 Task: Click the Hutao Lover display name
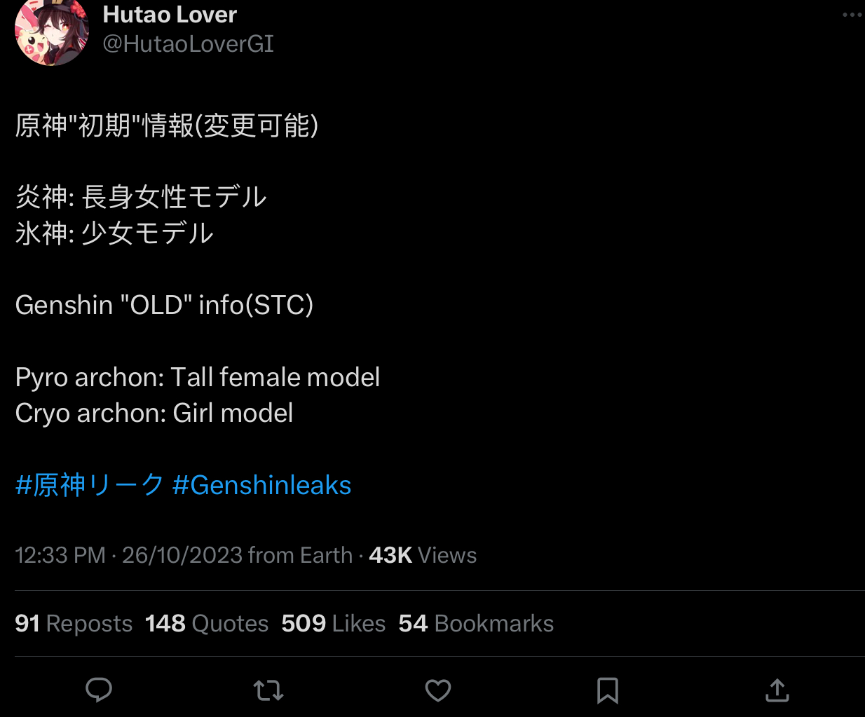click(170, 14)
